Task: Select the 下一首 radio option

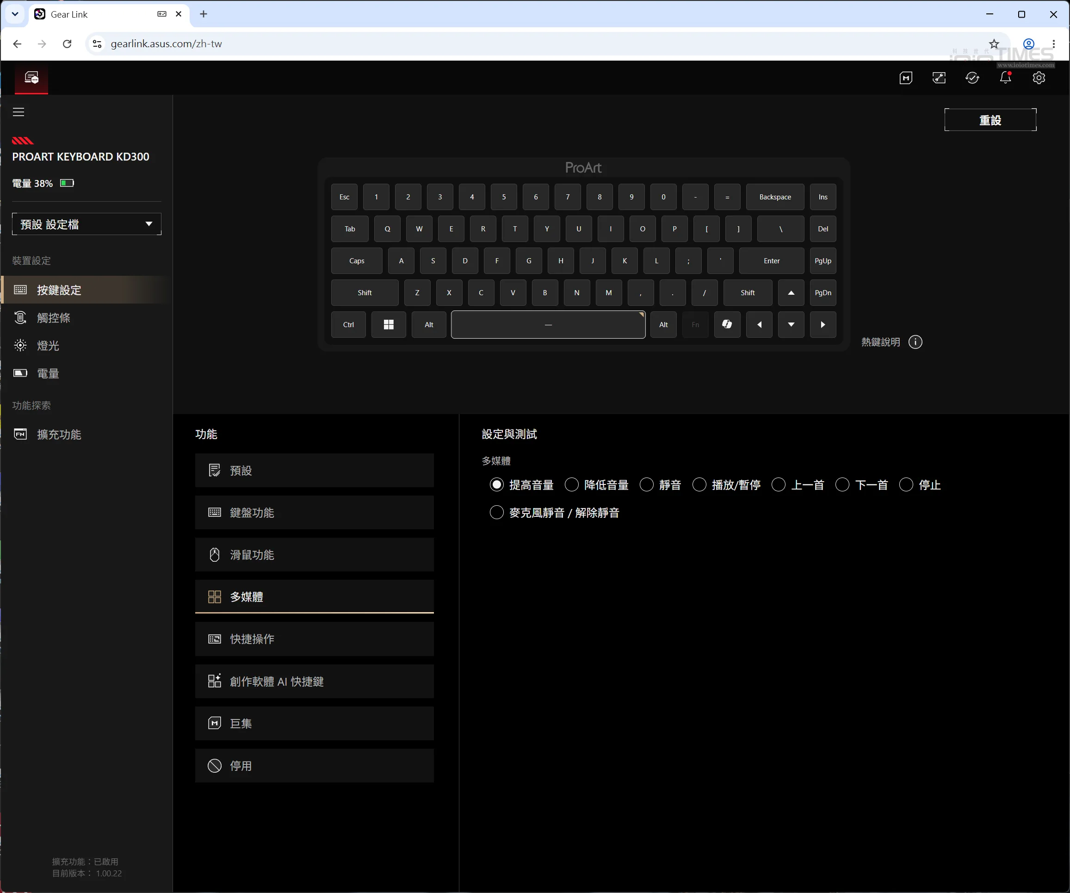Action: [x=842, y=485]
